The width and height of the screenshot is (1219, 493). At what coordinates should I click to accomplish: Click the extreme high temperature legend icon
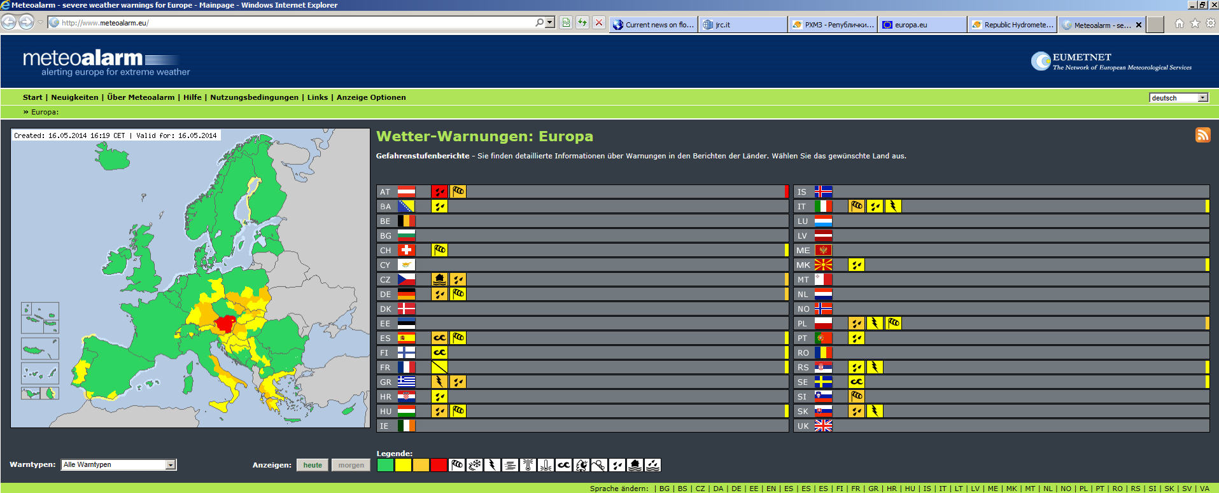coord(528,465)
